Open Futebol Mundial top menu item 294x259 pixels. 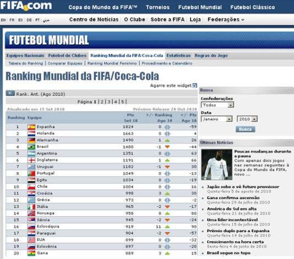tap(200, 7)
